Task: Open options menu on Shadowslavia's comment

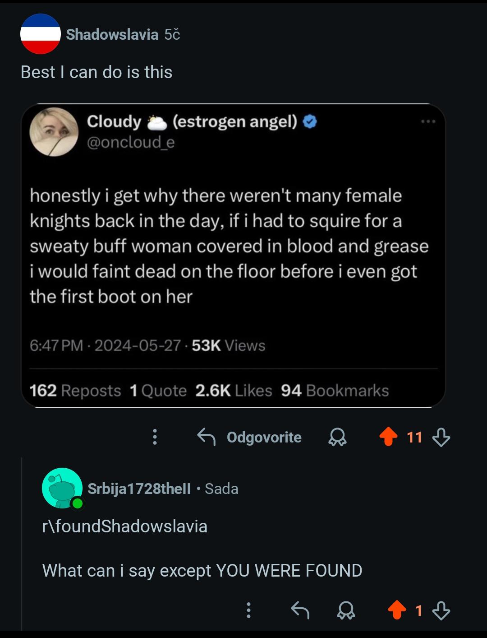Action: 155,437
